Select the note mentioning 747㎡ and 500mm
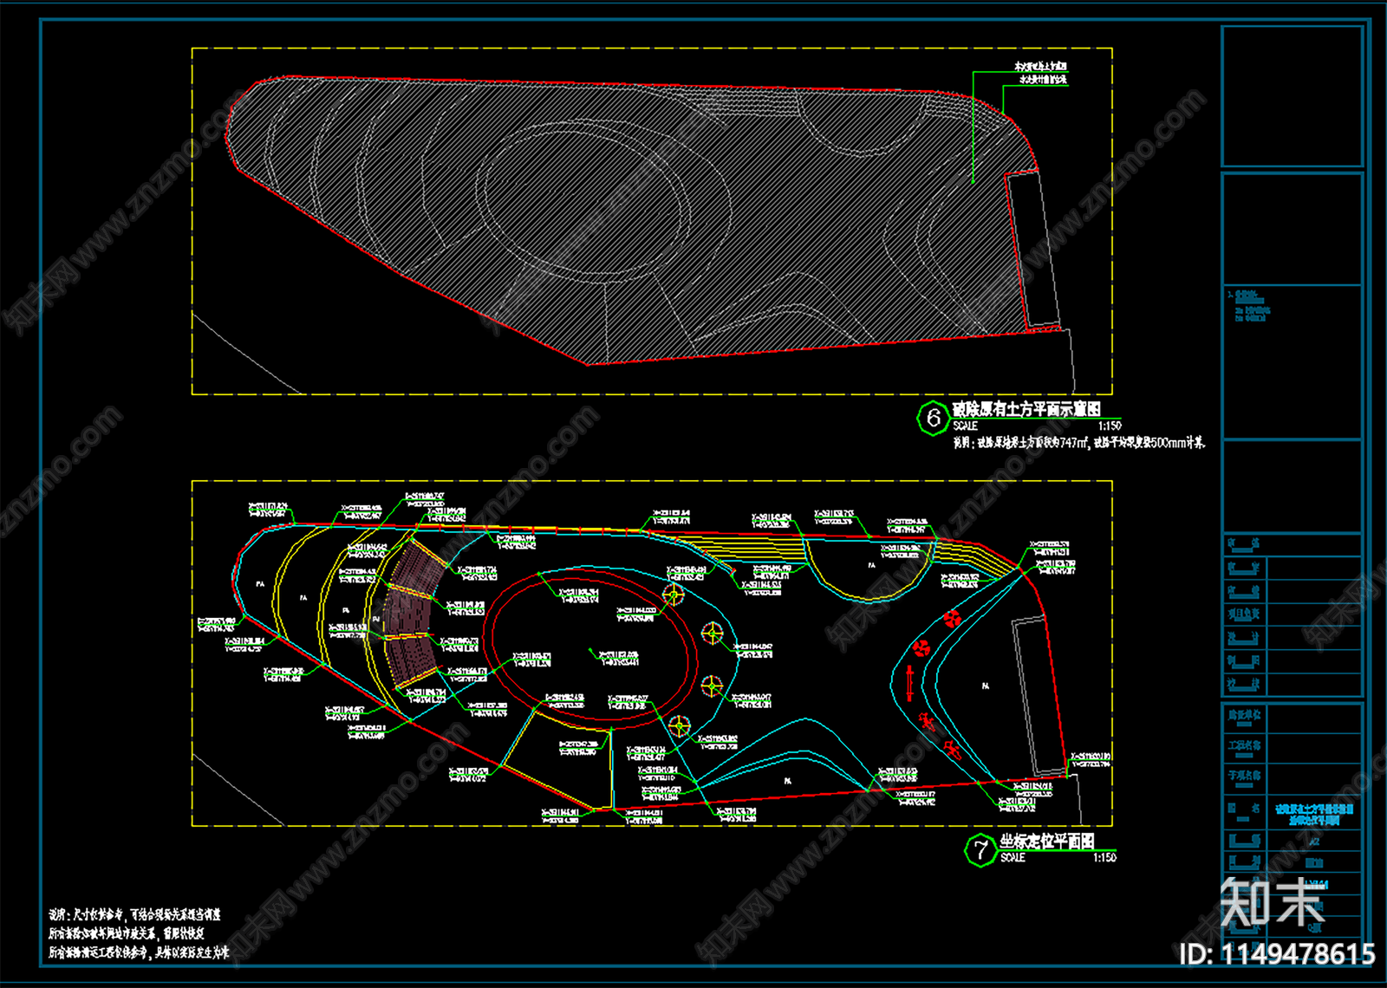1387x988 pixels. tap(1079, 443)
